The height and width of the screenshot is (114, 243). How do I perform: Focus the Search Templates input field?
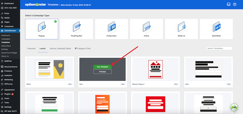(x=219, y=48)
